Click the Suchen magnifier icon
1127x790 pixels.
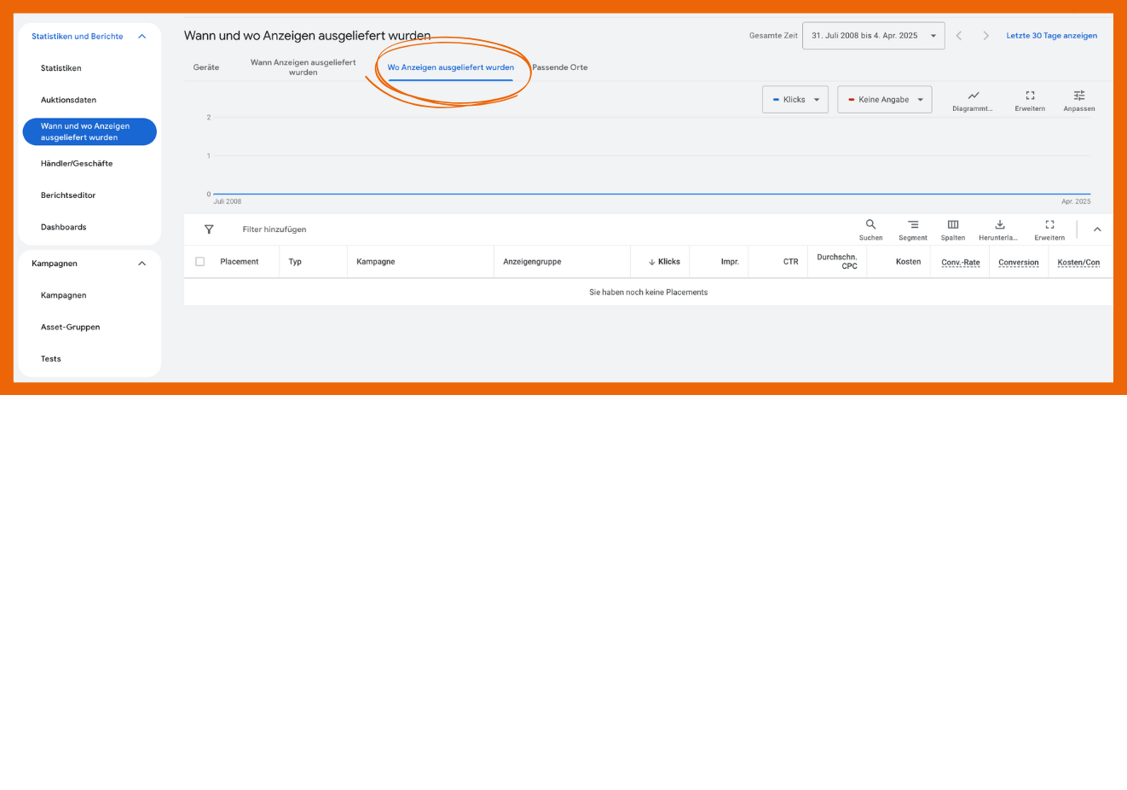point(870,225)
